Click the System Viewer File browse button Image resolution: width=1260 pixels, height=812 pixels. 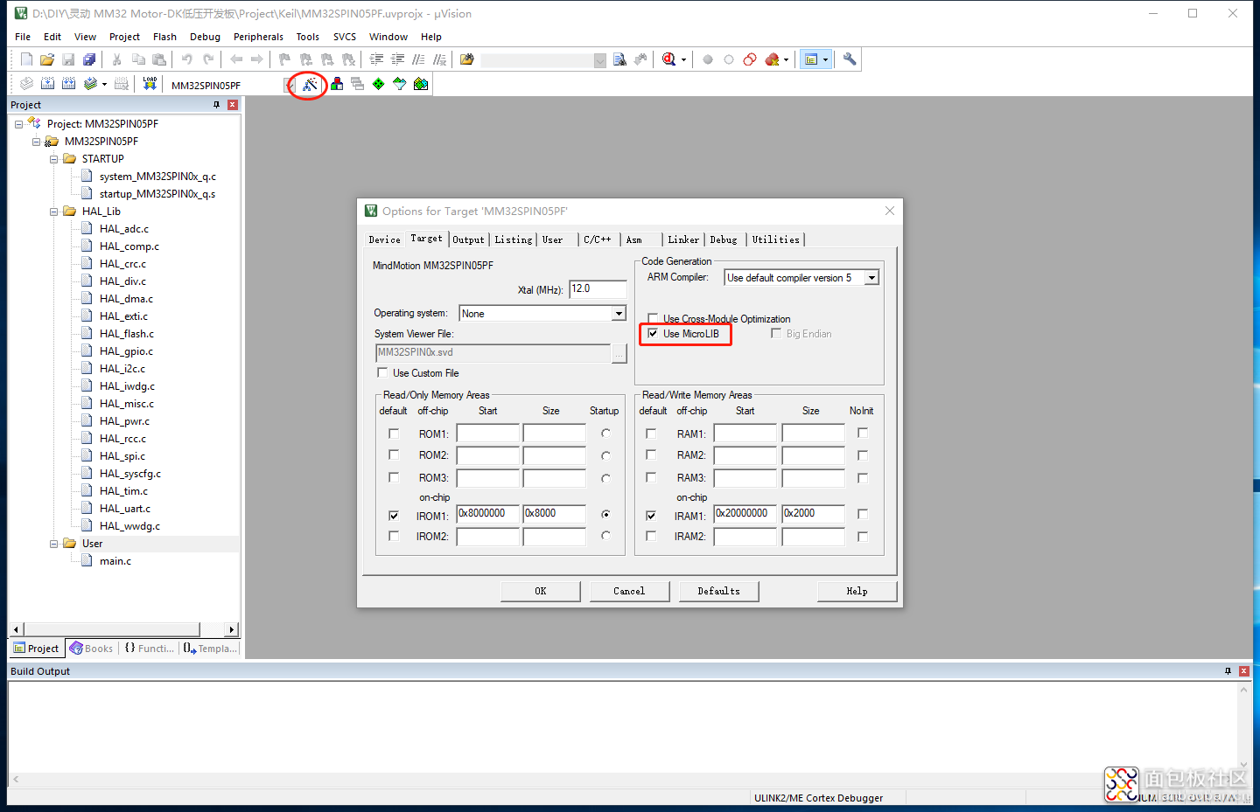(x=619, y=353)
